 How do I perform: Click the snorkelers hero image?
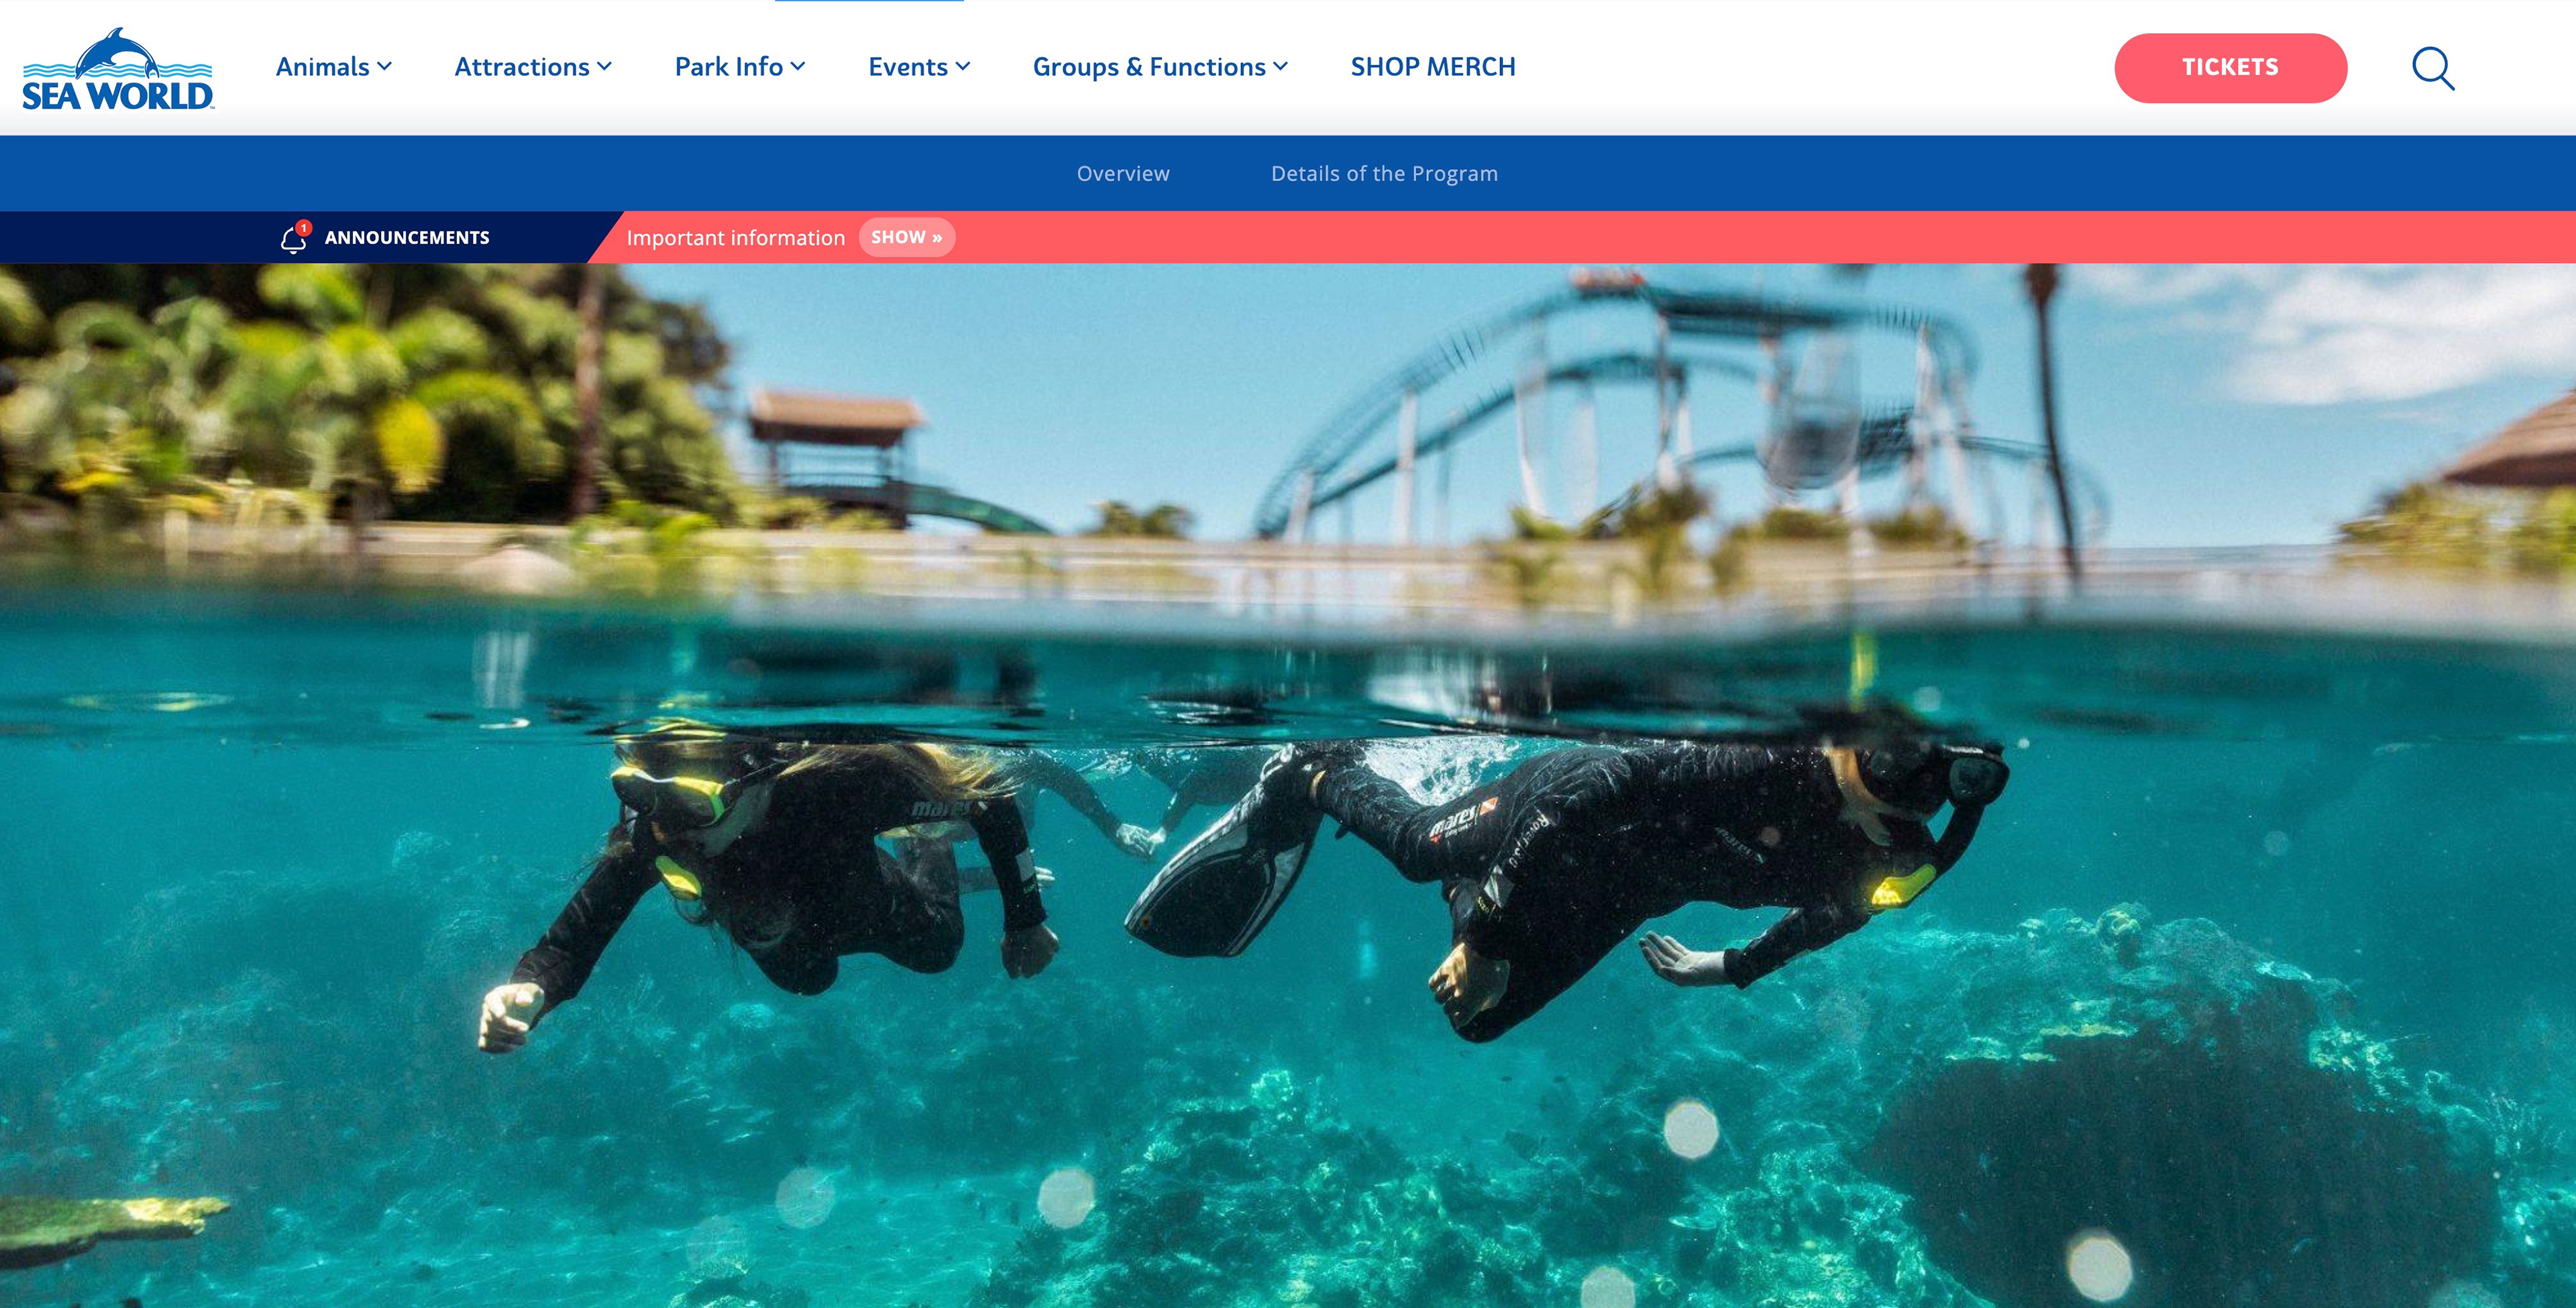click(1288, 785)
